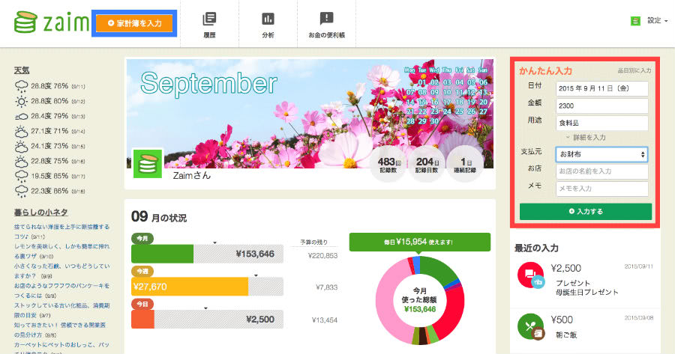
Task: Click the green food category icon for ¥500
Action: click(531, 327)
